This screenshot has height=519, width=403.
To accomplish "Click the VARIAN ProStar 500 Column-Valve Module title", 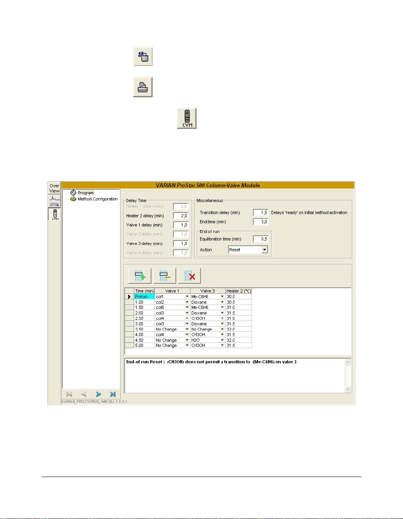I will coord(208,185).
